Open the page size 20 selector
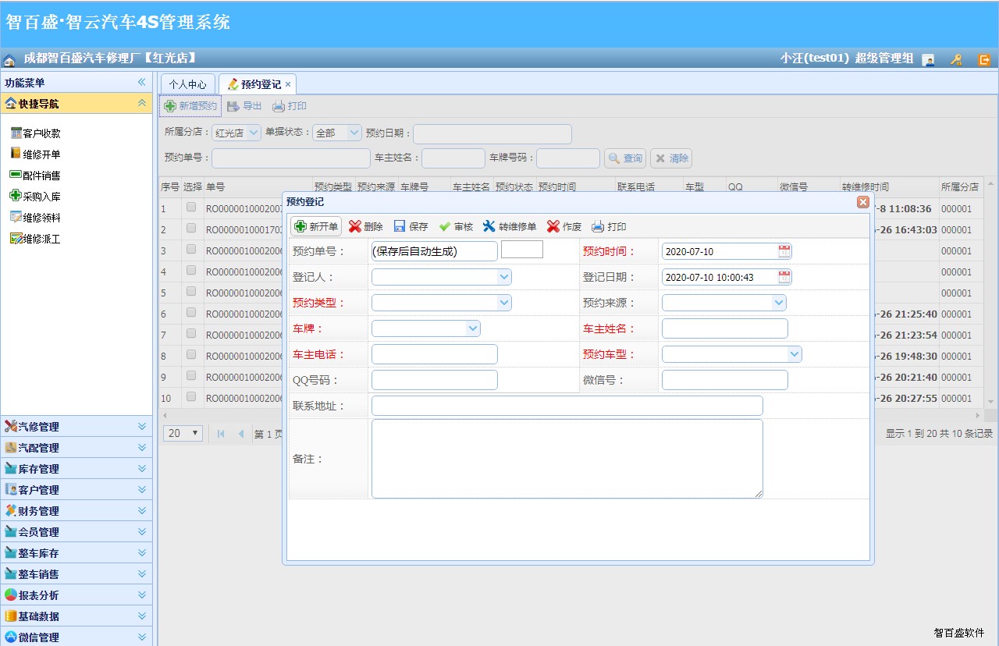This screenshot has width=999, height=646. coord(183,433)
